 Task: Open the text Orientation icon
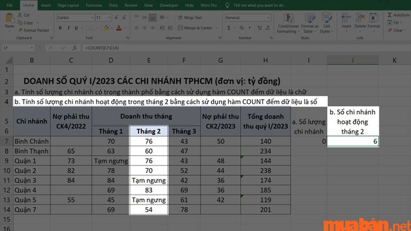162,18
